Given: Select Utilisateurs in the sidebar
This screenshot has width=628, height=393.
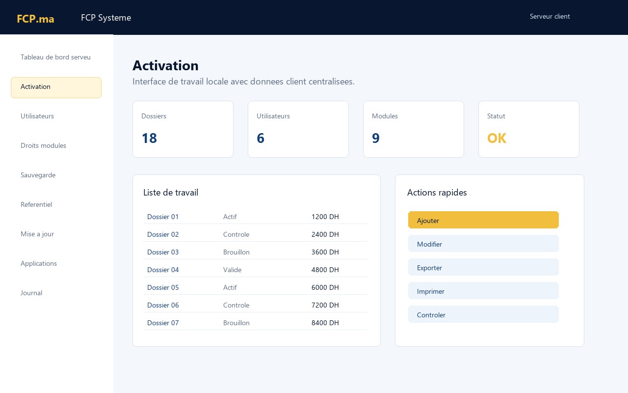Looking at the screenshot, I should [56, 116].
